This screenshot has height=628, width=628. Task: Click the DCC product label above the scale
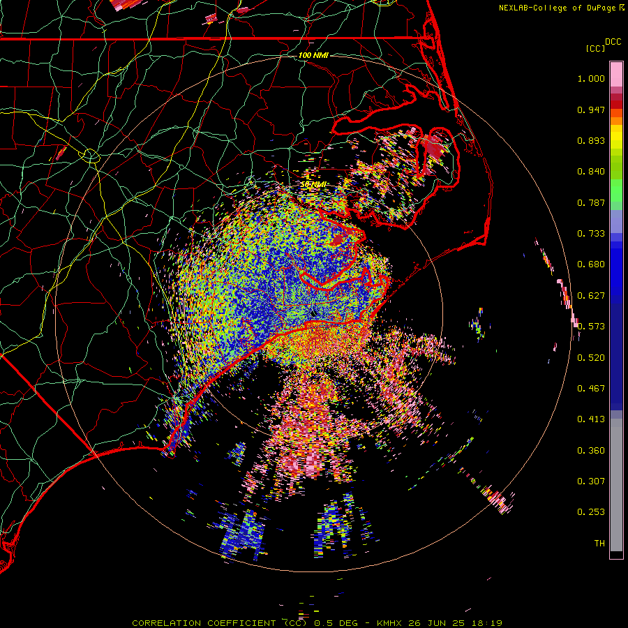click(x=613, y=42)
